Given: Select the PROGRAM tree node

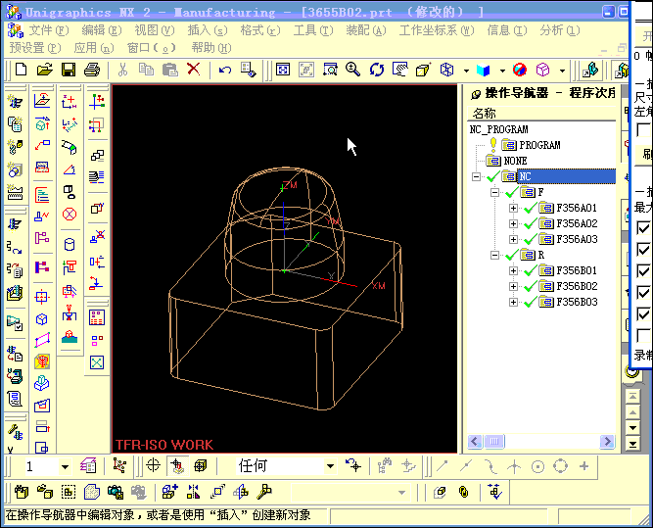Looking at the screenshot, I should pos(539,145).
